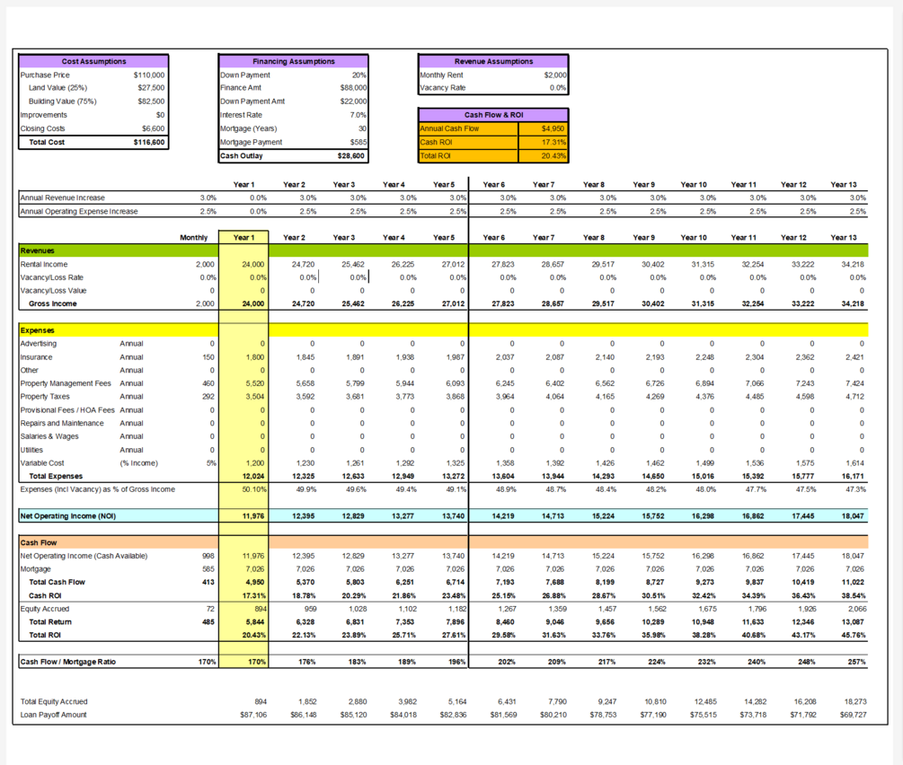Select Monthly Rent $2,000 cell
Image resolution: width=903 pixels, height=765 pixels.
555,75
